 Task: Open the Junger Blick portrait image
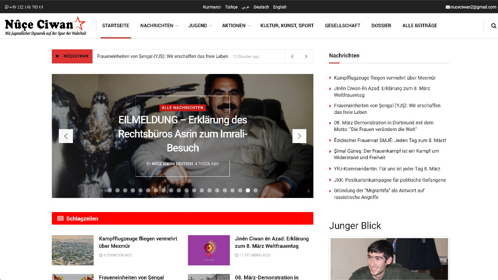[389, 259]
